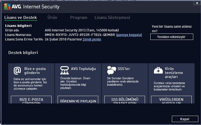Close the AVG window with X
Image resolution: width=201 pixels, height=125 pixels.
tap(197, 3)
